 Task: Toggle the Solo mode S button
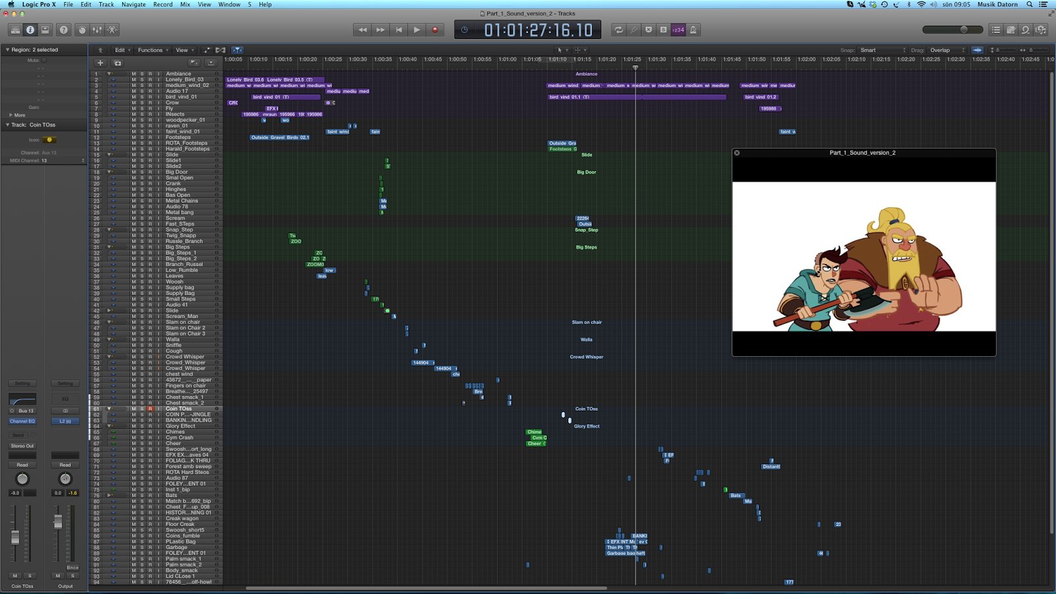(663, 30)
